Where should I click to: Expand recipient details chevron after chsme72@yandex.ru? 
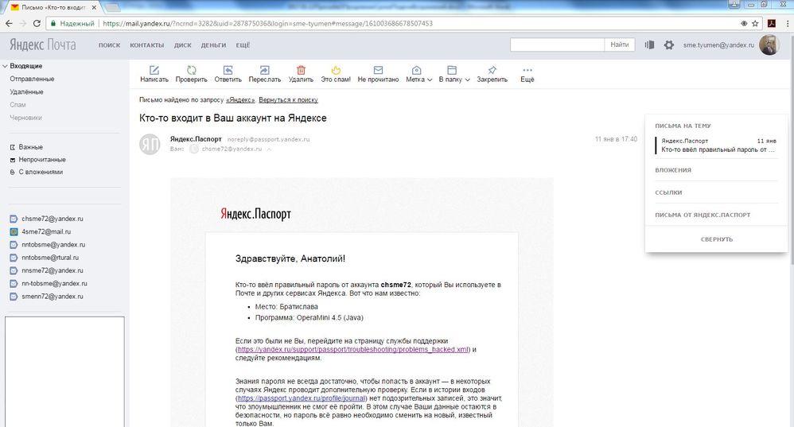click(x=269, y=149)
